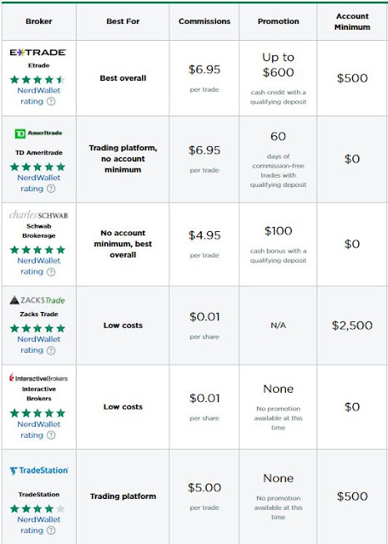Open the Zacks Trade rating help icon
This screenshot has height=544, width=388.
51,350
